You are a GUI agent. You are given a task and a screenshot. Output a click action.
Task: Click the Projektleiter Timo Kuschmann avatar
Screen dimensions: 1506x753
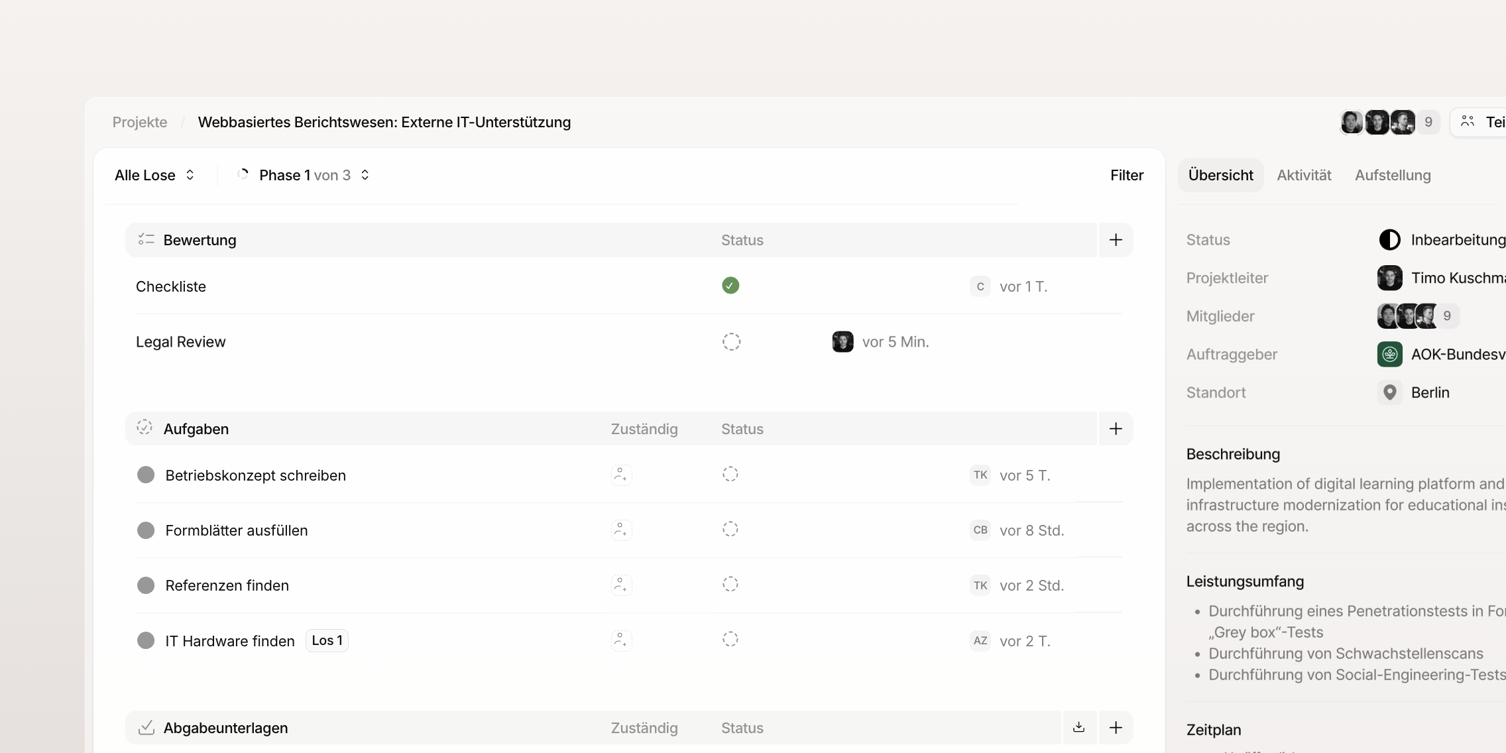(x=1390, y=278)
